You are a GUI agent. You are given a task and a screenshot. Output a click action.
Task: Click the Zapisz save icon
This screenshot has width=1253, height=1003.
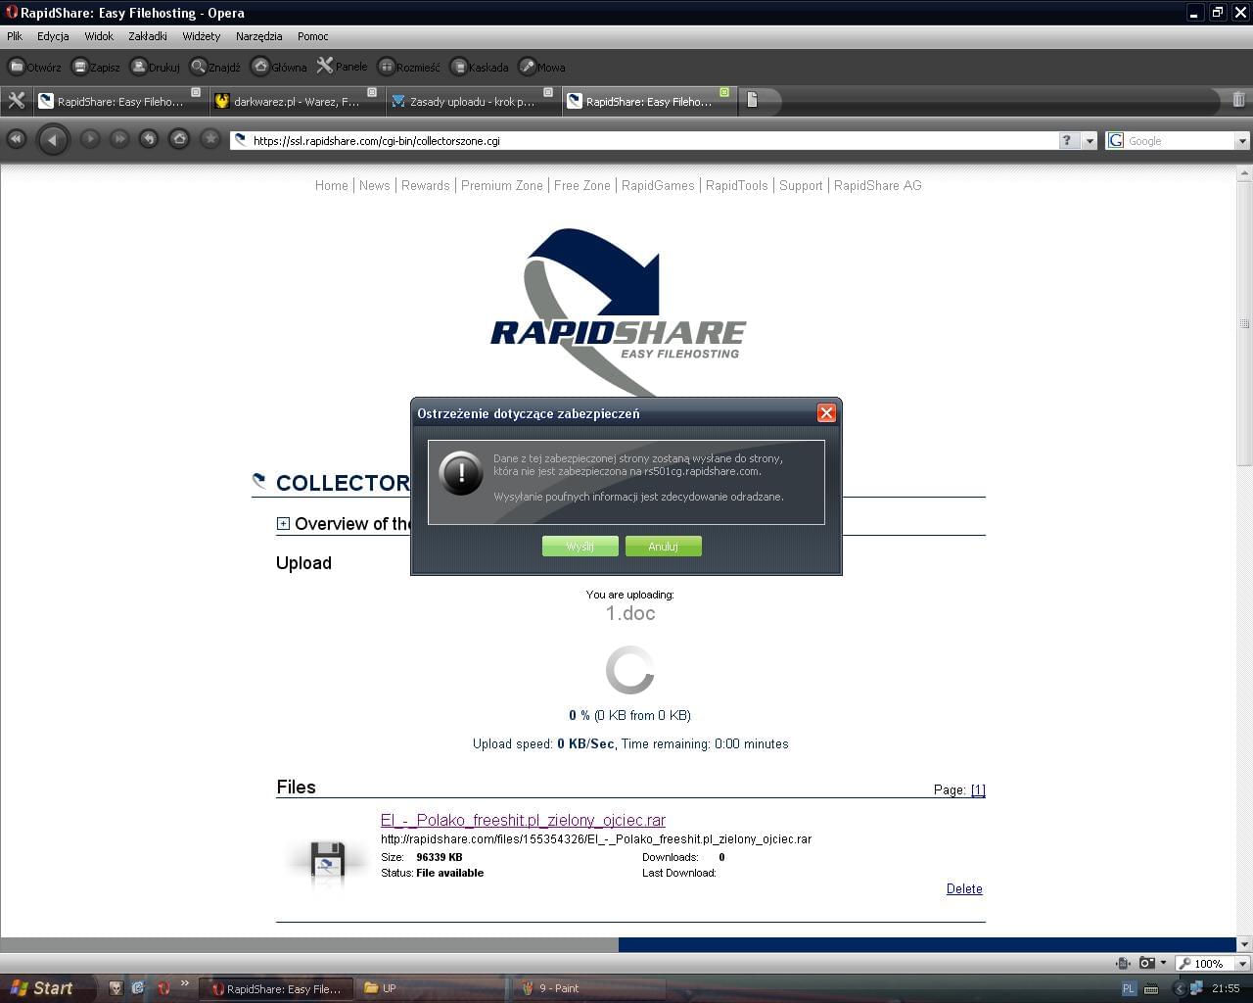tap(80, 67)
